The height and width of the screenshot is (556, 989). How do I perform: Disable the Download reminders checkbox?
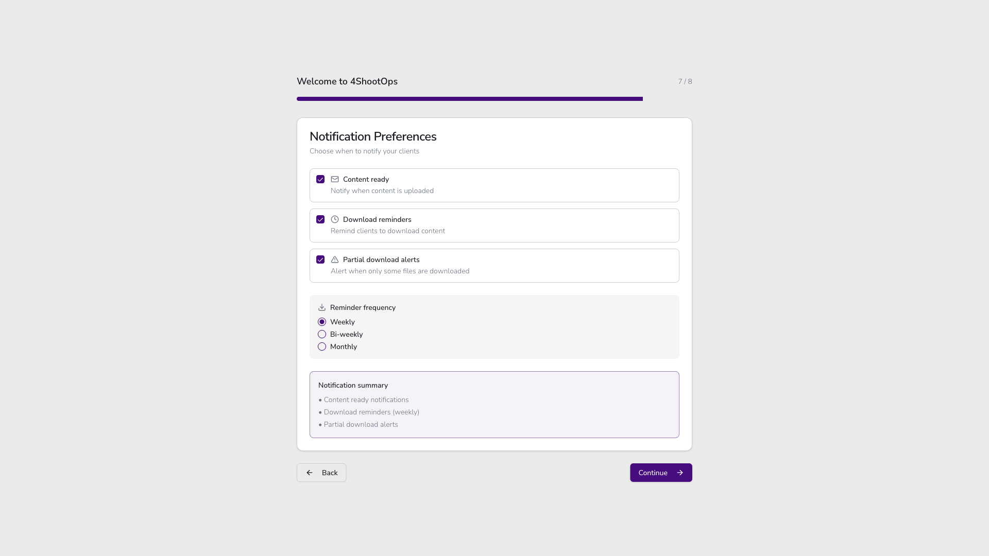click(x=320, y=219)
